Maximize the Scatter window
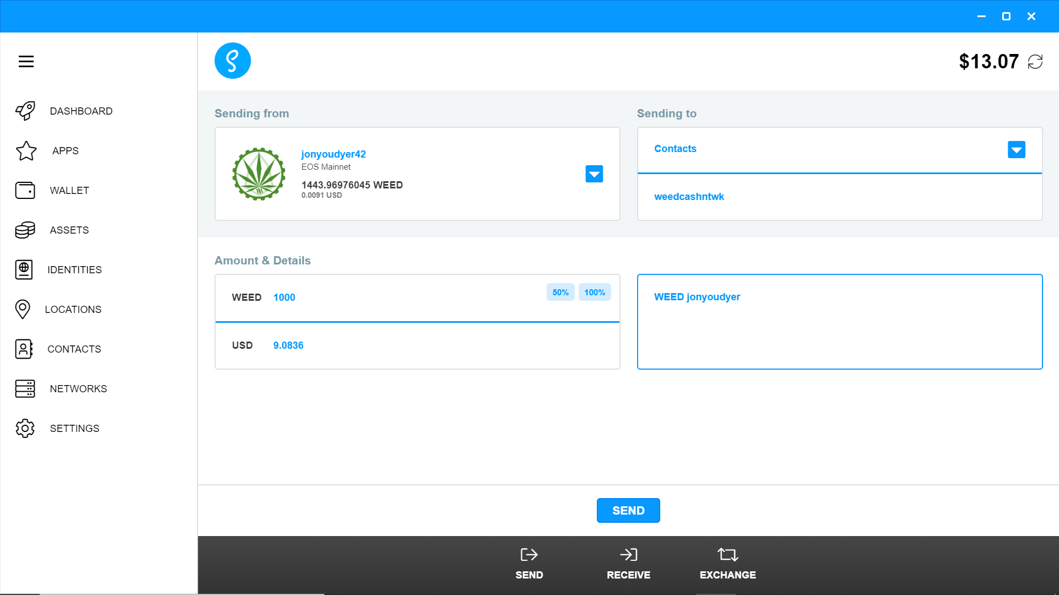This screenshot has width=1059, height=595. 1006,16
